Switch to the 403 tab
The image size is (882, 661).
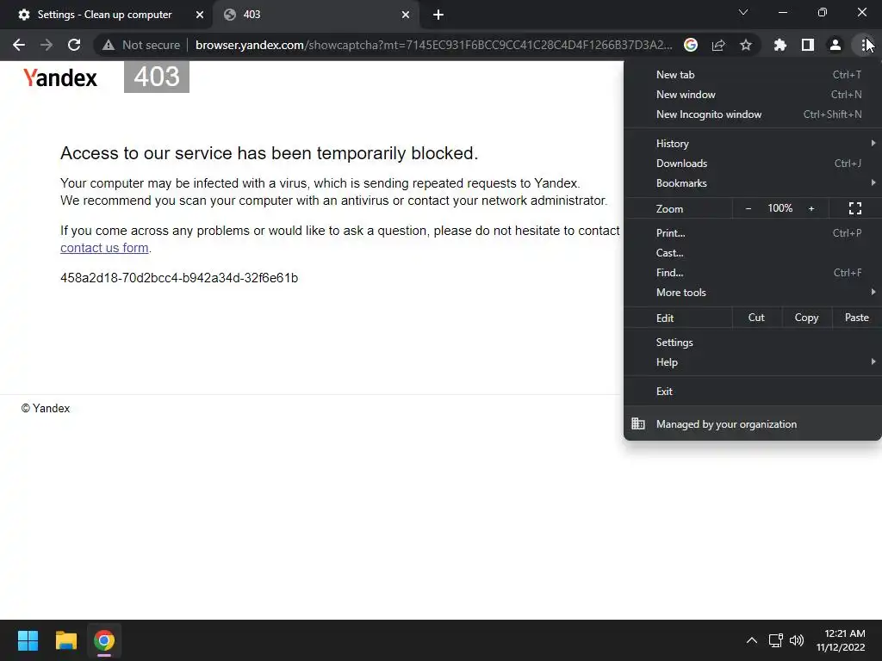click(x=317, y=15)
